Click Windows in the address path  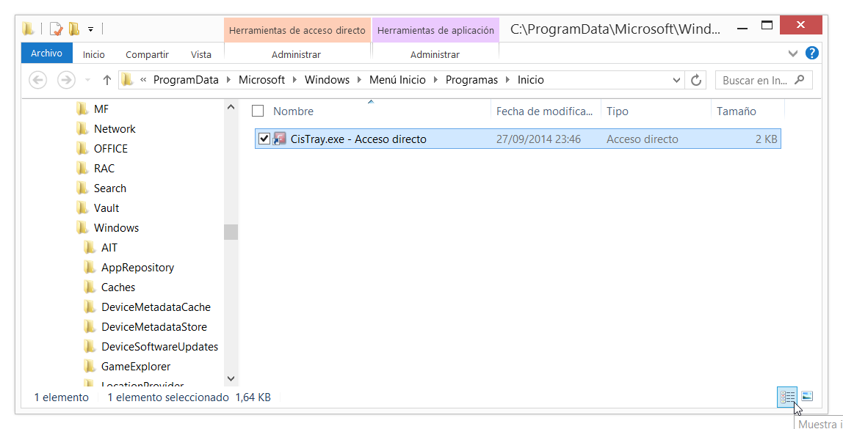(327, 79)
